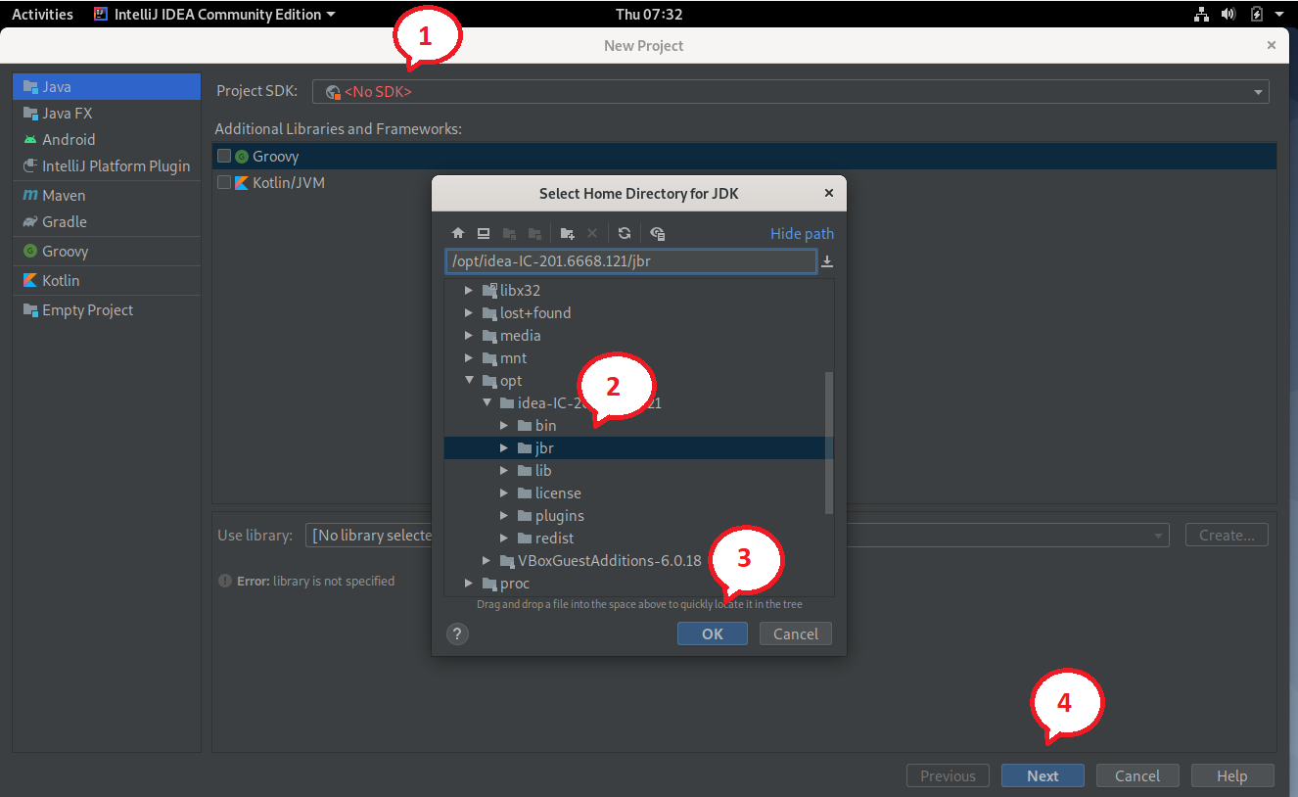This screenshot has width=1298, height=797.
Task: Expand the lib folder
Action: pyautogui.click(x=504, y=470)
